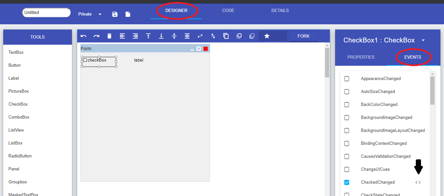
Task: Create a new file with the document icon
Action: point(128,14)
